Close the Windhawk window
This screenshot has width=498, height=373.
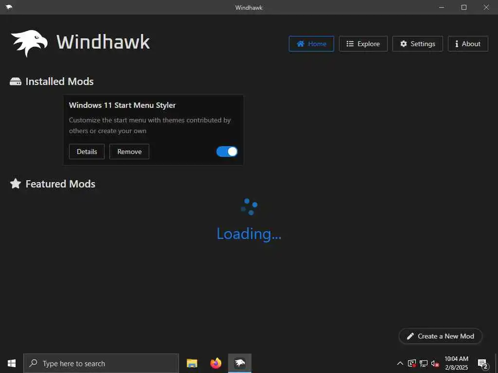coord(486,7)
